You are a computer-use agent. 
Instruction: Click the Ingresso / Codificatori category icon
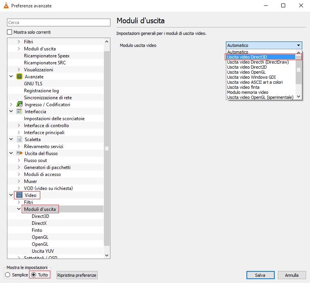click(19, 105)
